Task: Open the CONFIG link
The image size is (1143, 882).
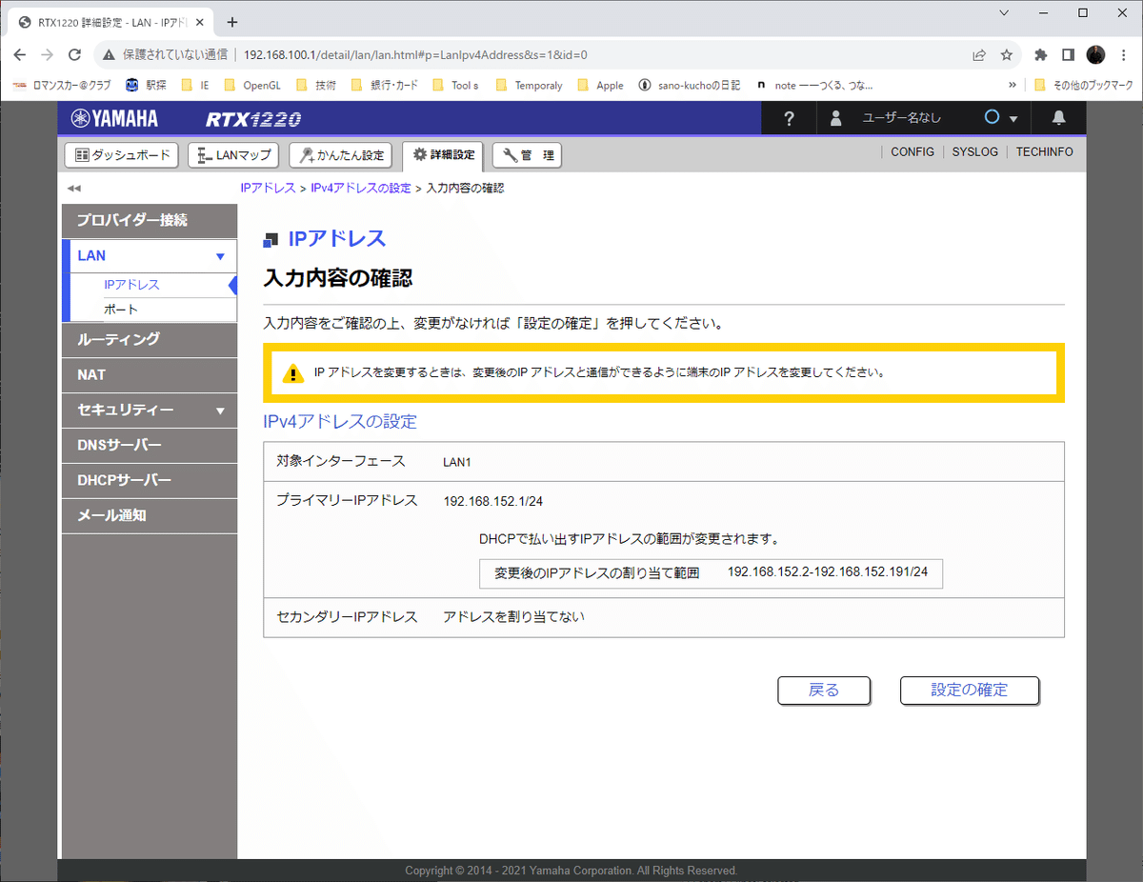Action: coord(912,151)
